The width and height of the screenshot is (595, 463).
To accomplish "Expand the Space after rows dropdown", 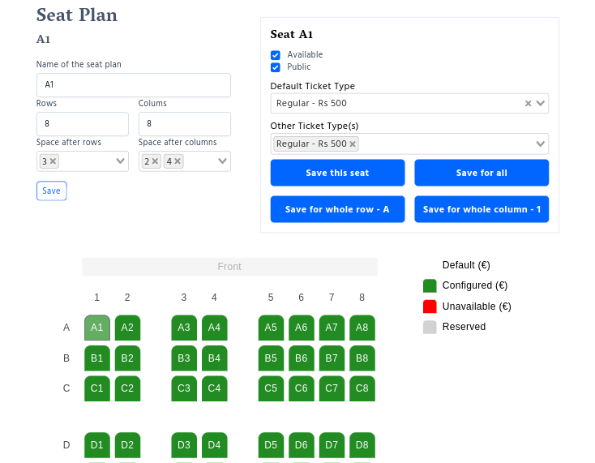I will coord(121,161).
